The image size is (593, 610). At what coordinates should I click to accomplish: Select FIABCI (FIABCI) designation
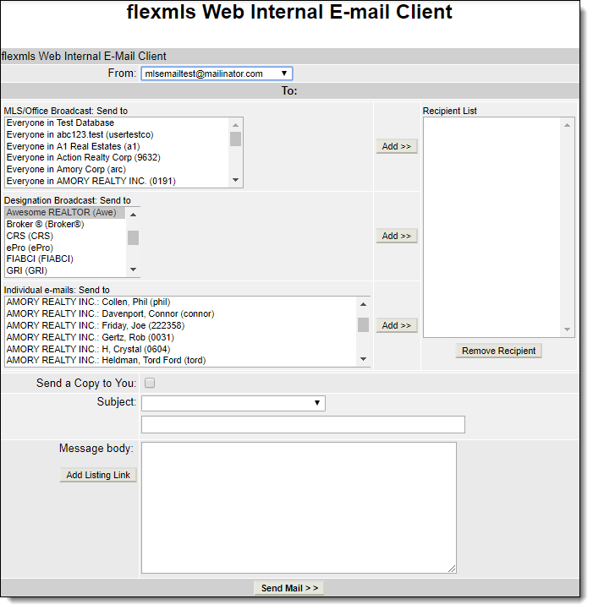[x=65, y=259]
